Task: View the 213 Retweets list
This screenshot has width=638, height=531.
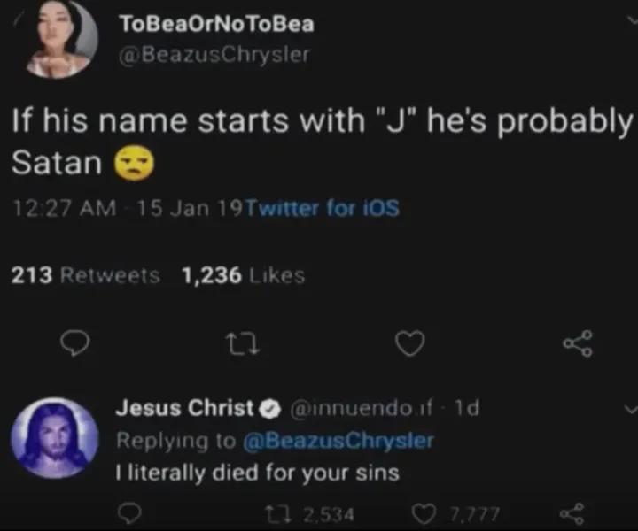Action: (85, 275)
